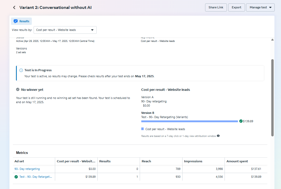Open the View results by dropdown
This screenshot has height=189, width=281.
(x=65, y=30)
